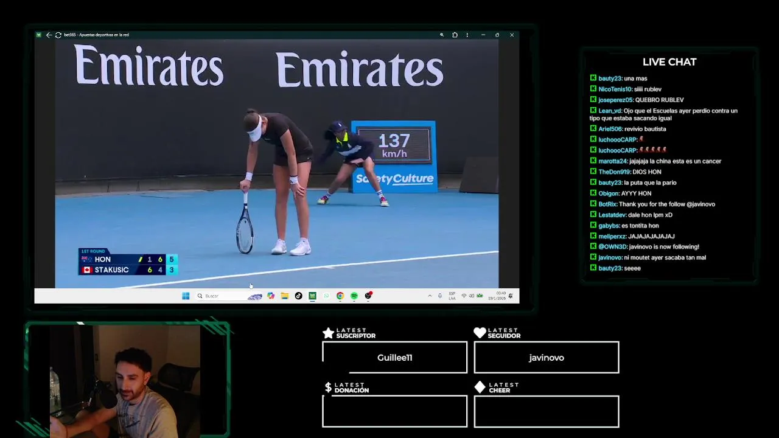Click the Guillee11 latest subscriber box
Screen dimensions: 779x438
[x=394, y=357]
